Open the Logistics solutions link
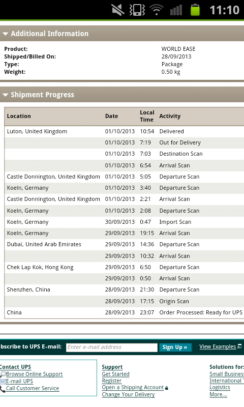This screenshot has width=244, height=407. tap(220, 387)
